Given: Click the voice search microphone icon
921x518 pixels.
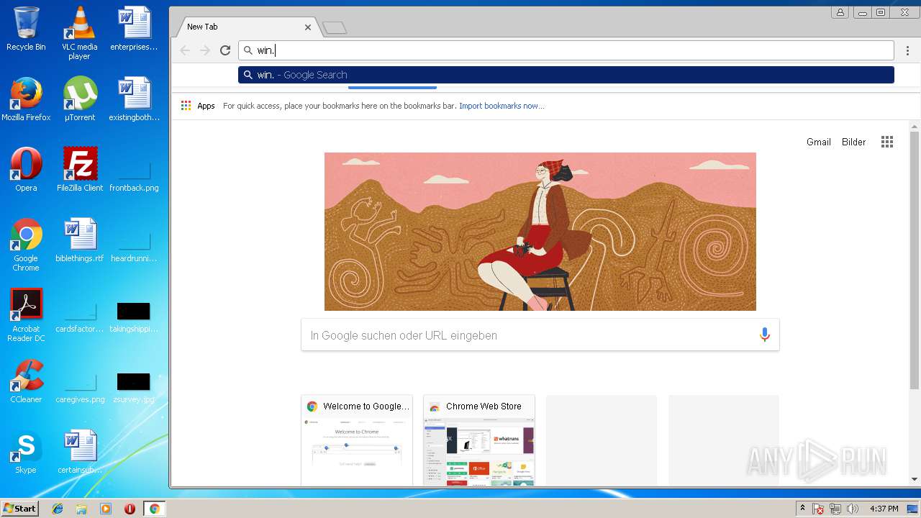Looking at the screenshot, I should pos(764,335).
